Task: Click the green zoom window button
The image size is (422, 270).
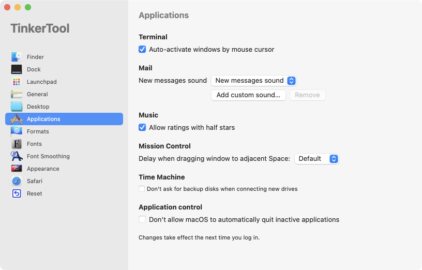Action: (x=28, y=7)
